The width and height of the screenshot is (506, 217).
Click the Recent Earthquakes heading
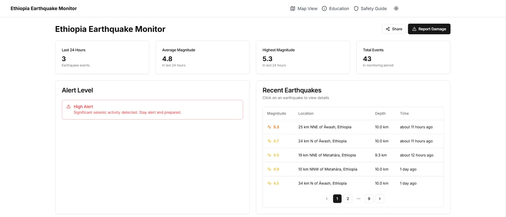[x=292, y=90]
